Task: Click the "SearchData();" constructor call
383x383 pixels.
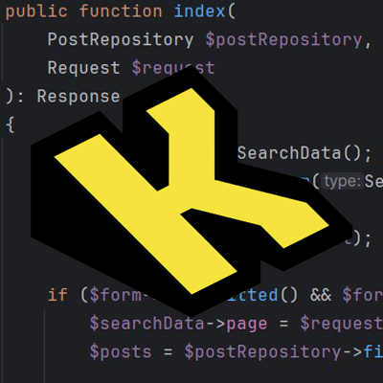Action: click(x=304, y=153)
